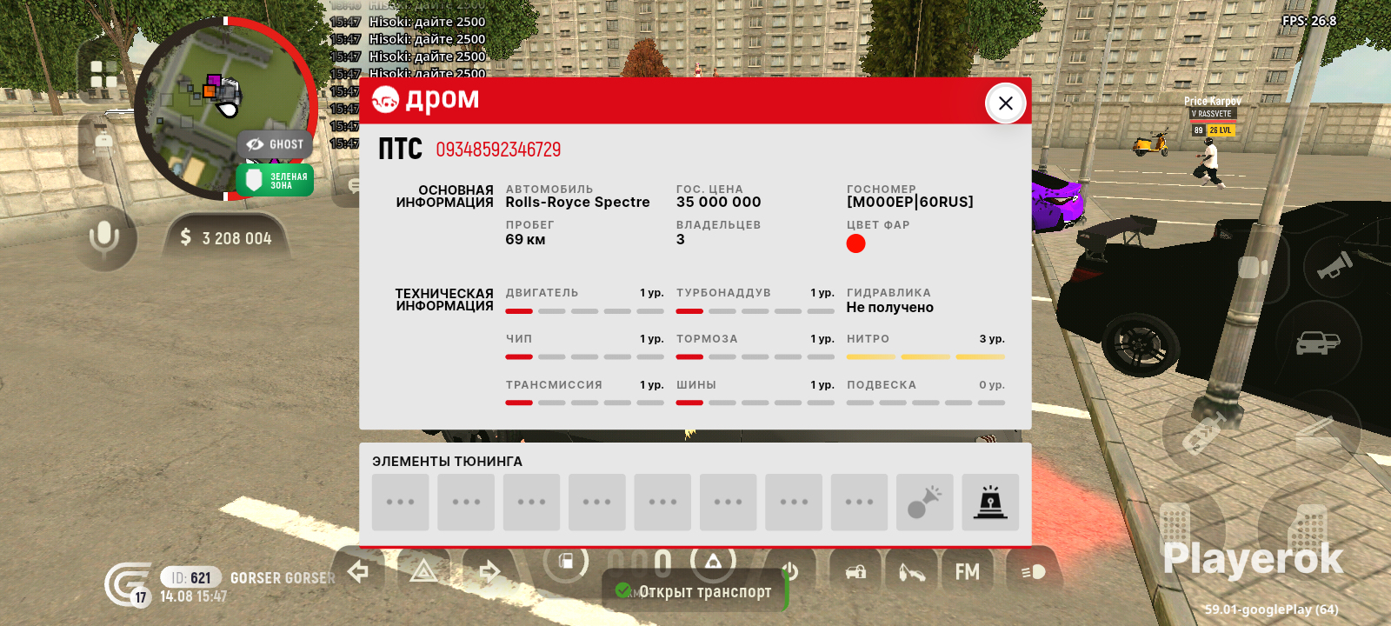Tap the Трансмиссия level bar

[x=584, y=403]
